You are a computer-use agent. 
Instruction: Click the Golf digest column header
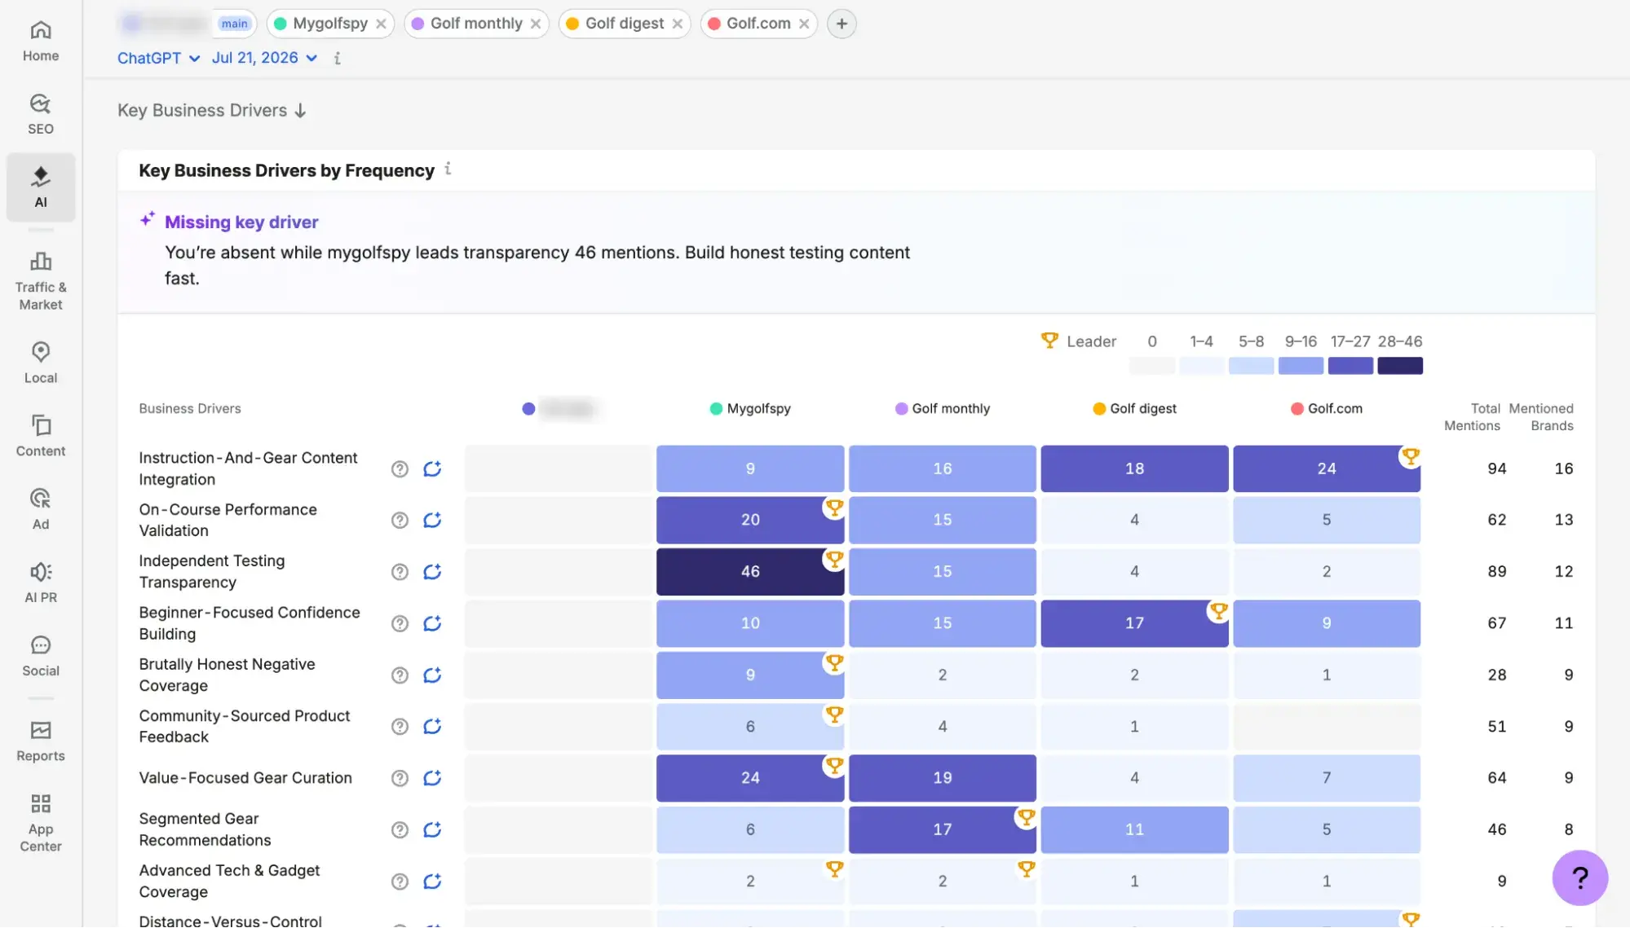1134,408
